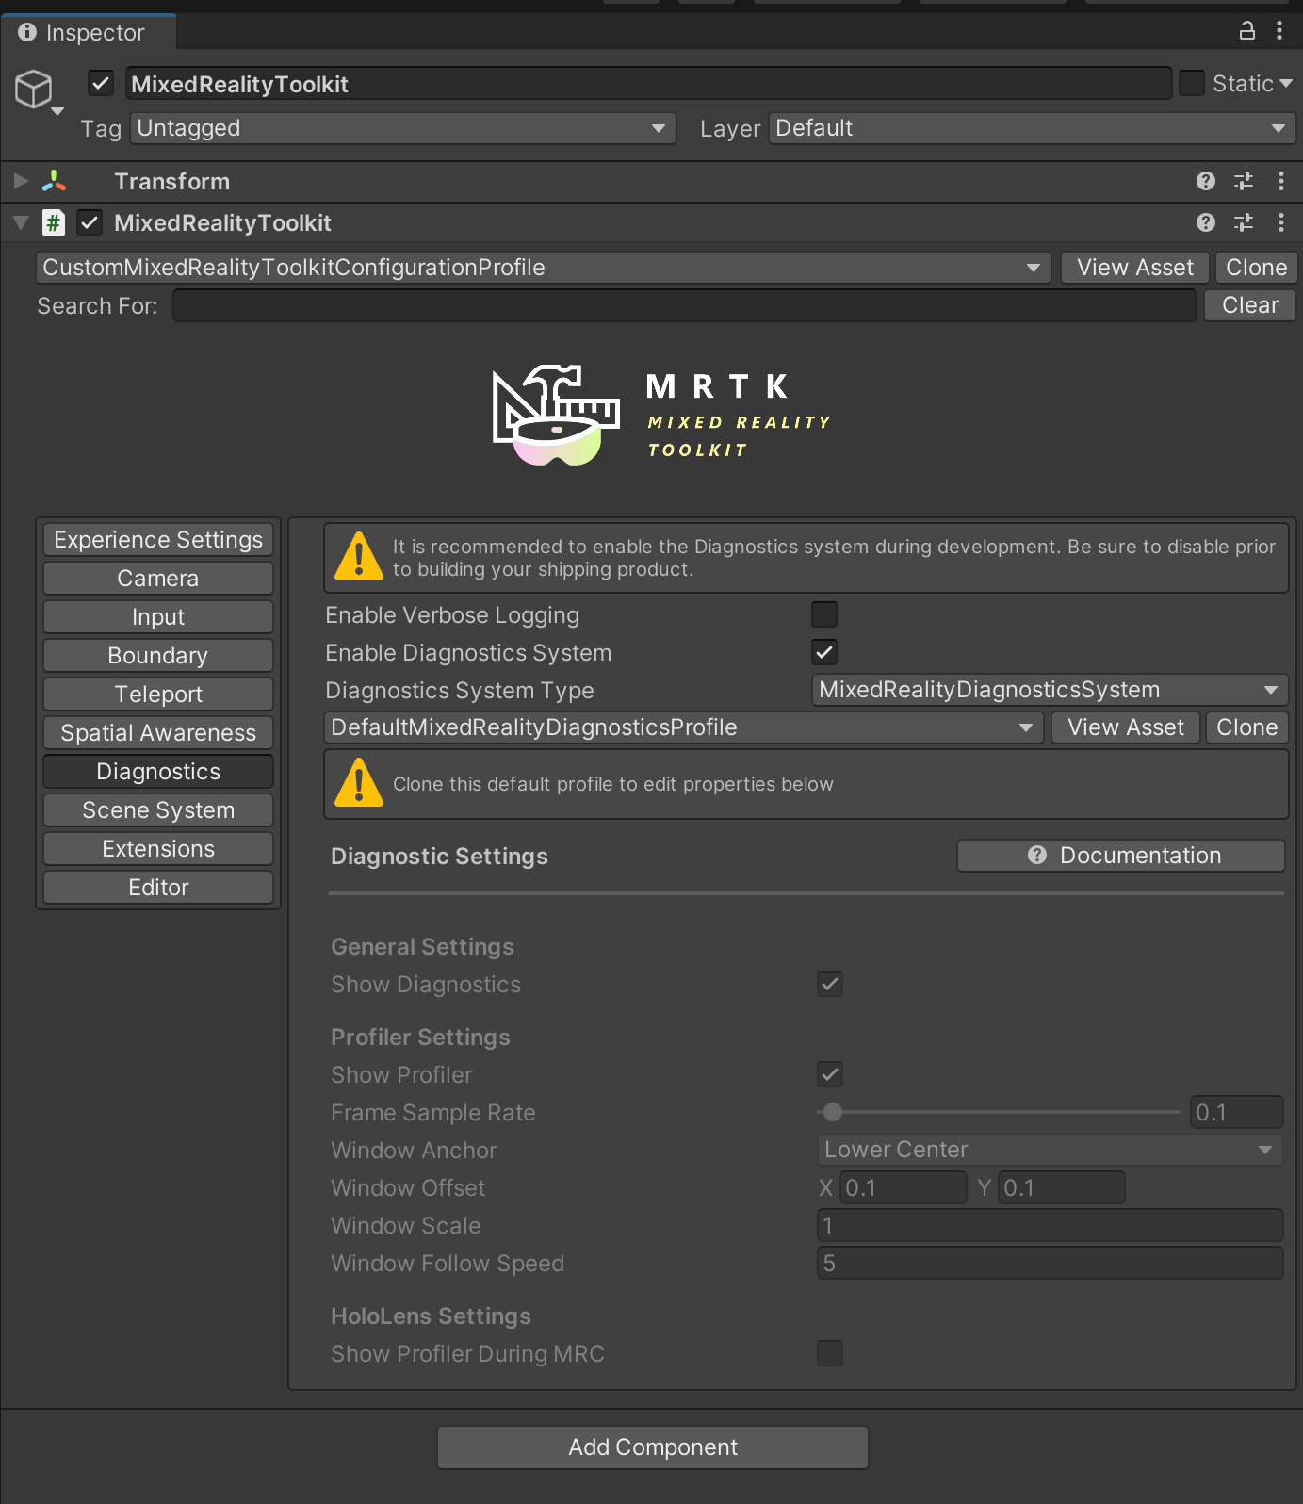The height and width of the screenshot is (1504, 1303).
Task: Click the Transform axes icon
Action: click(x=55, y=181)
